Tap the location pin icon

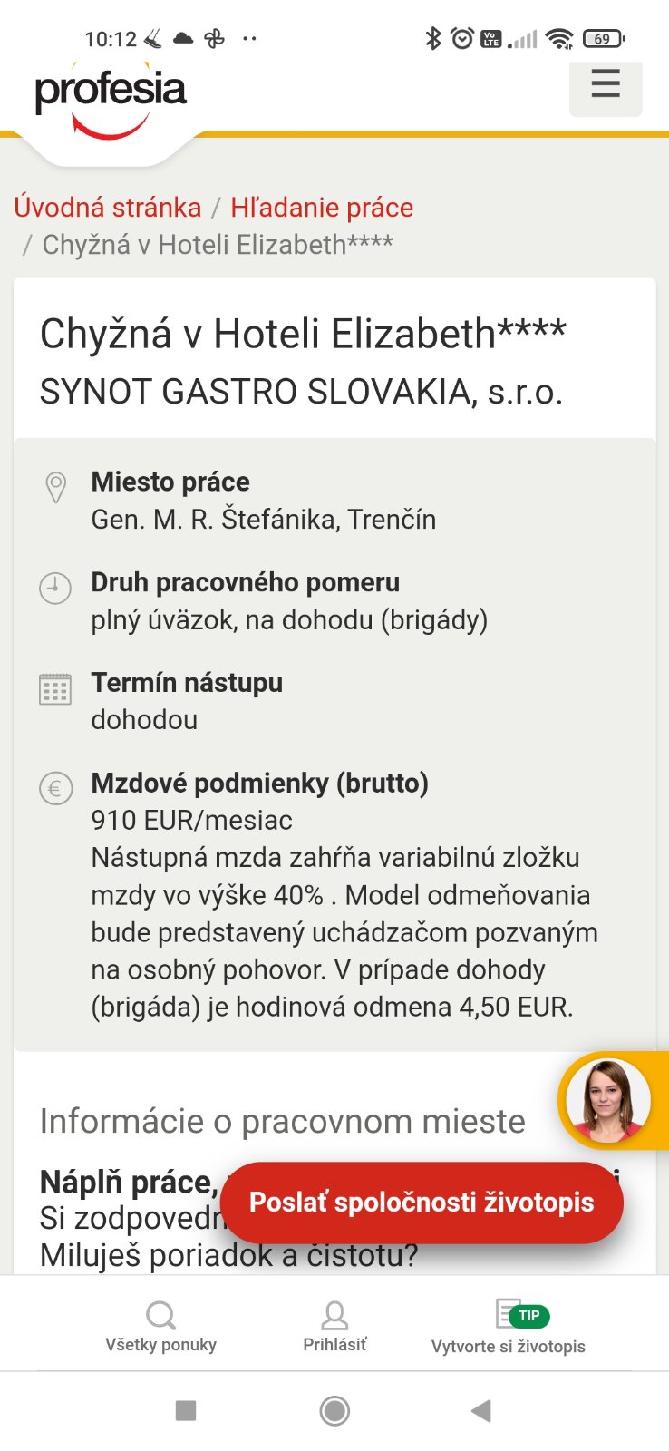[x=55, y=487]
